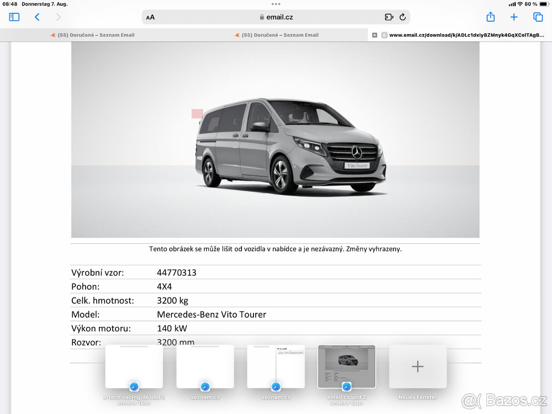Tap the battery indicator in status bar
552x414 pixels.
[x=544, y=4]
